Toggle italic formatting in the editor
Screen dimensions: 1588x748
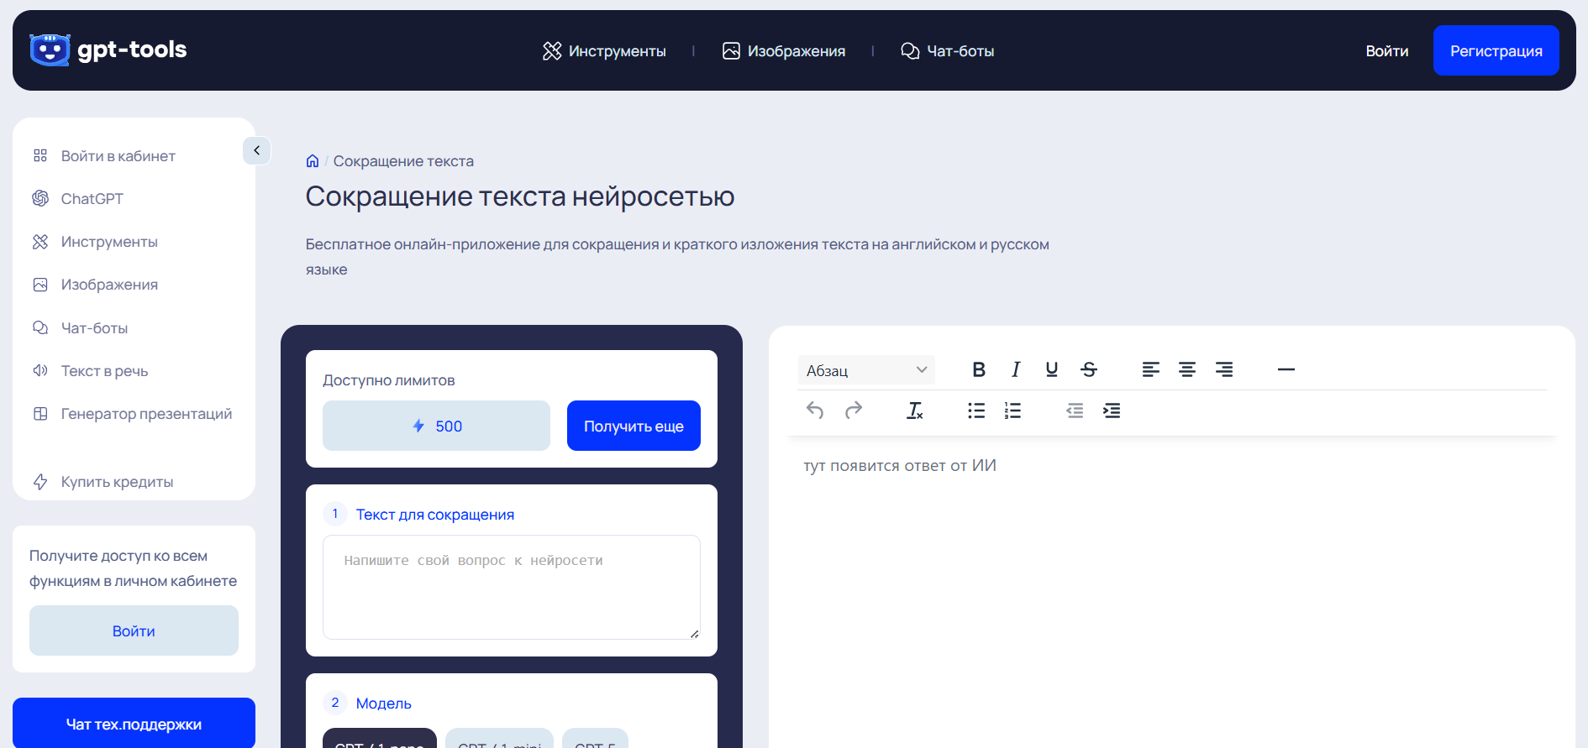tap(1016, 369)
